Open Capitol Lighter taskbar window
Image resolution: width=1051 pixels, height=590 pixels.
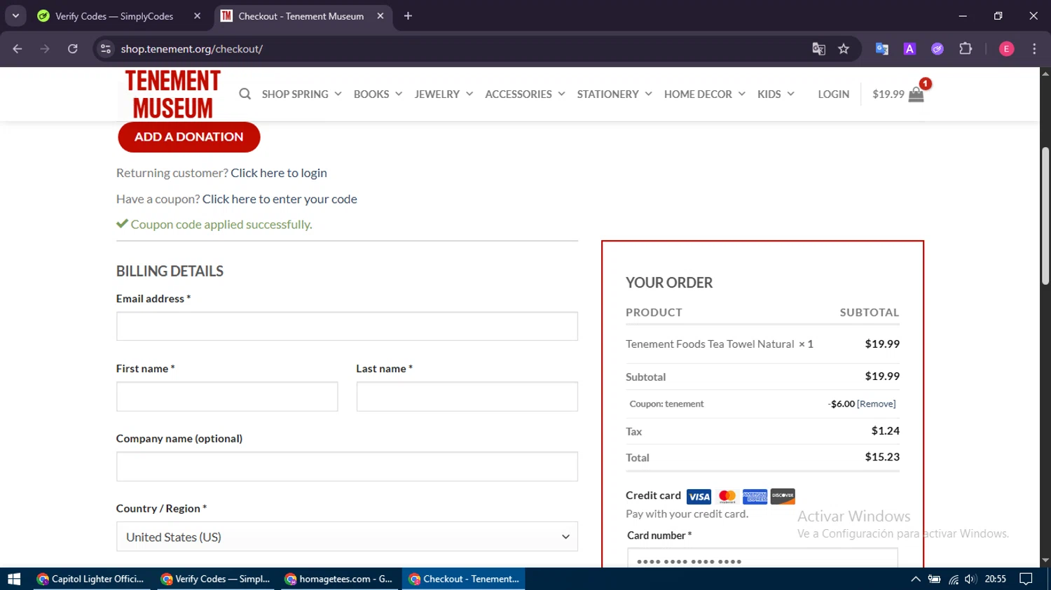click(91, 579)
